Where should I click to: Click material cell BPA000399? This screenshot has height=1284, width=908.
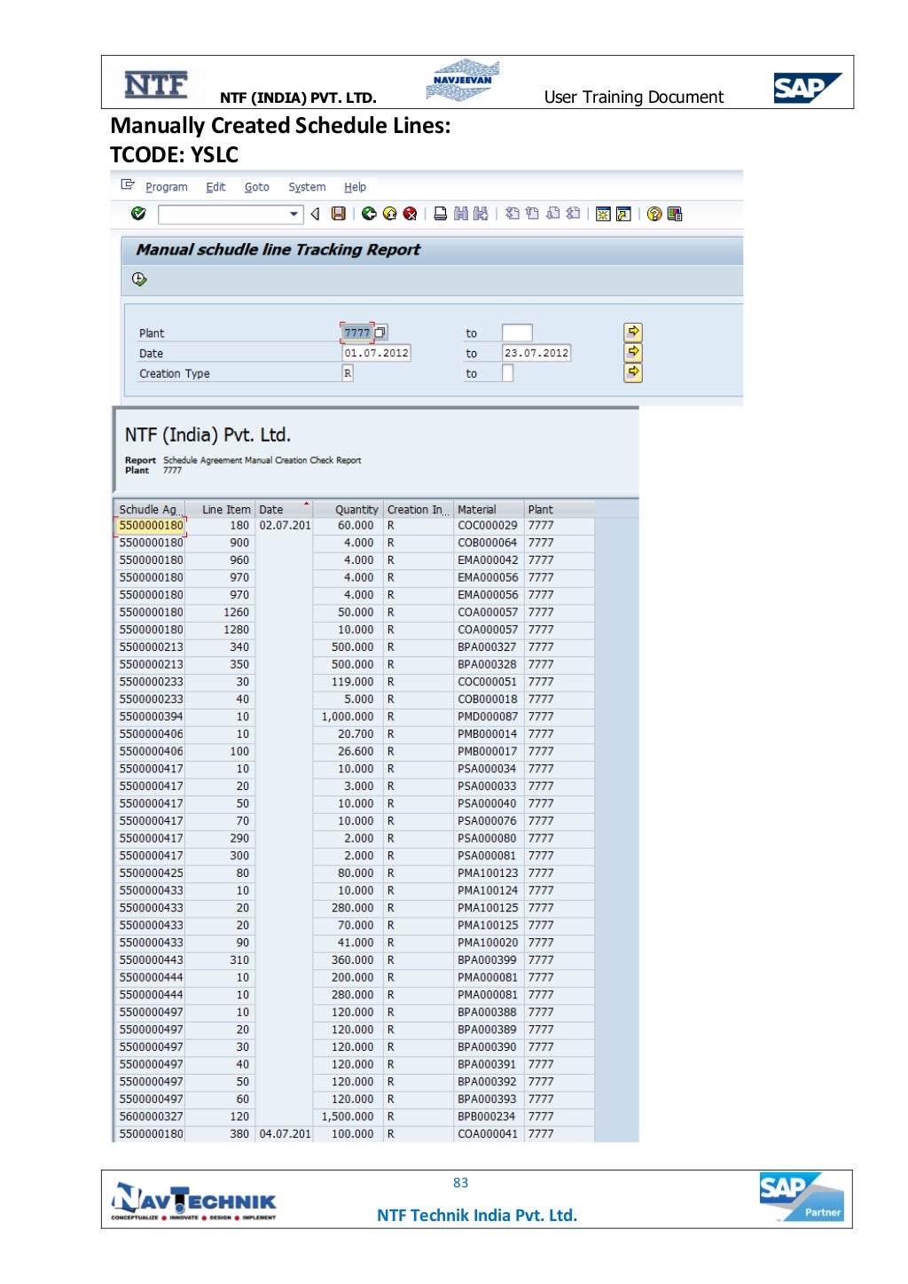coord(487,959)
